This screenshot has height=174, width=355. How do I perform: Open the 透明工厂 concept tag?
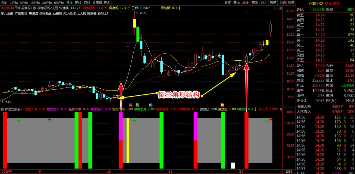pos(103,13)
